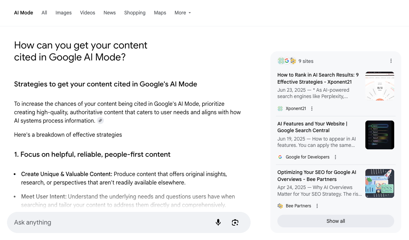409x240 pixels.
Task: Click the link chip after the intro paragraph
Action: (x=100, y=121)
